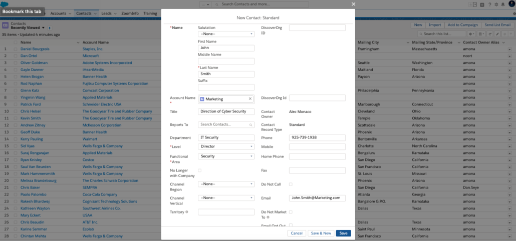Open the Level dropdown showing Director

(226, 146)
